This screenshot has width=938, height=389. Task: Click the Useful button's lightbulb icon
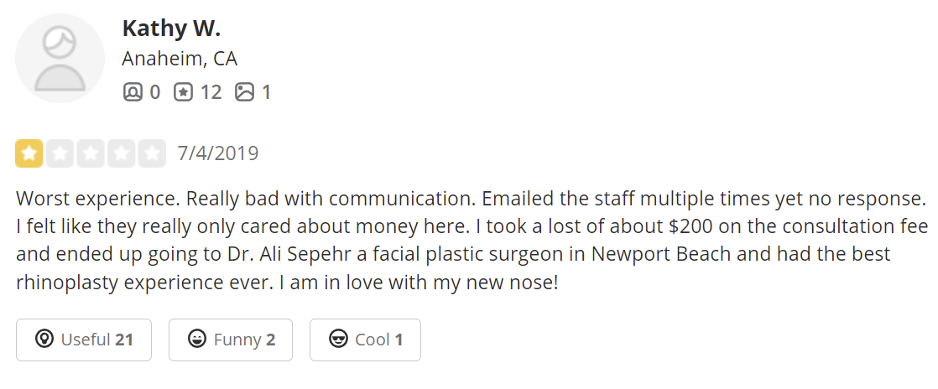[x=44, y=340]
